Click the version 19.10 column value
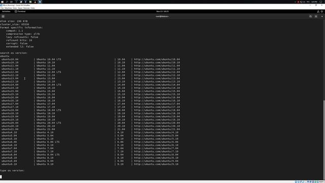Viewport: 325px width, 183px height. pos(121,120)
